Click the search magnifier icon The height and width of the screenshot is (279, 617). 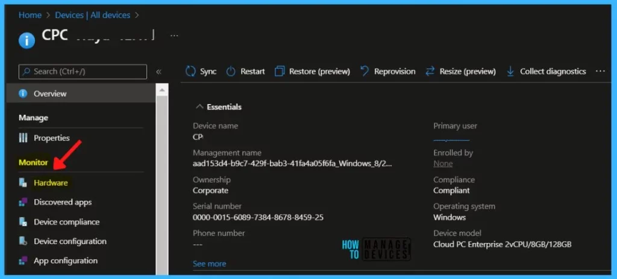coord(27,72)
